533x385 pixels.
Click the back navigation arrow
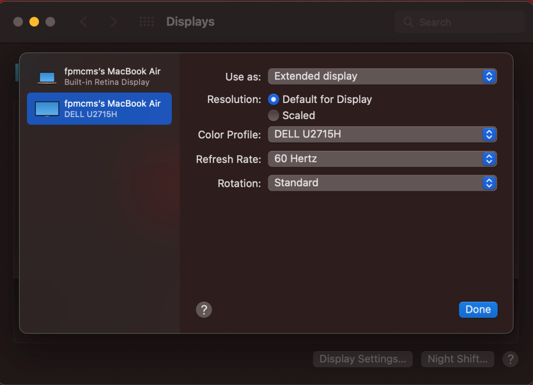(83, 22)
